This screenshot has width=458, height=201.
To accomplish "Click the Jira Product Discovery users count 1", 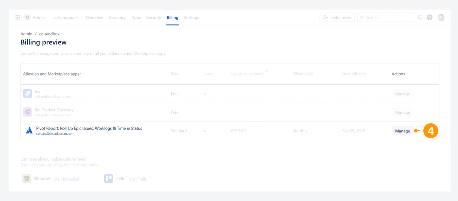I will [x=204, y=112].
